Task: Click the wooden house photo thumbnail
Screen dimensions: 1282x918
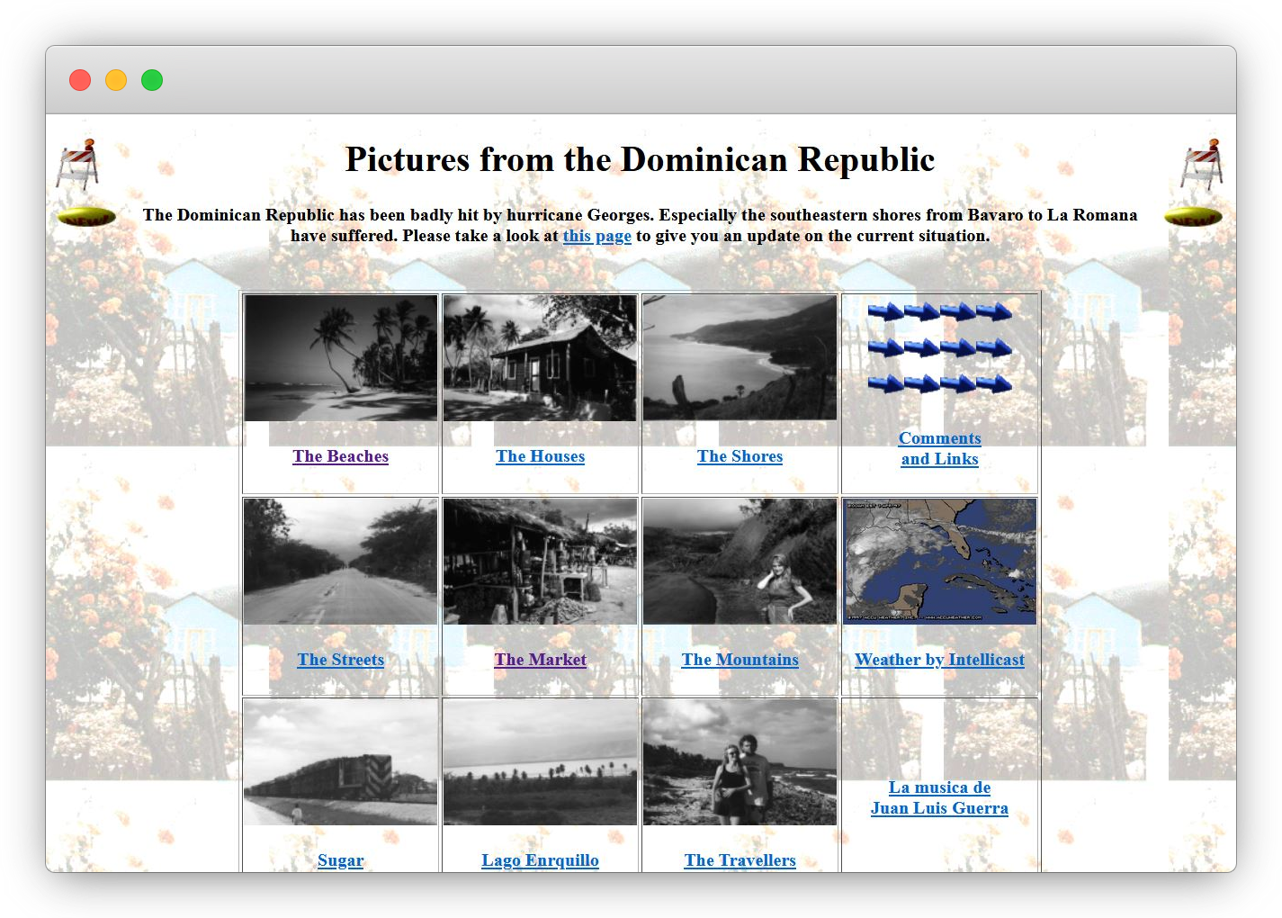Action: pos(541,358)
